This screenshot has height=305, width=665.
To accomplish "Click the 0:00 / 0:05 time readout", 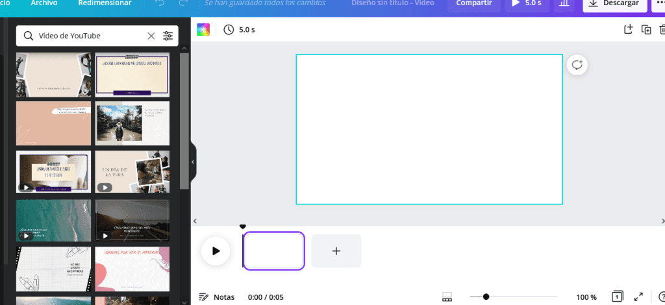I will point(266,297).
